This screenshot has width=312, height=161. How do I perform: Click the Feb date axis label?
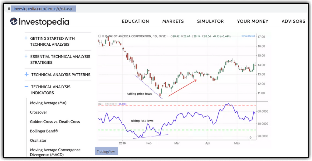[x=149, y=143]
